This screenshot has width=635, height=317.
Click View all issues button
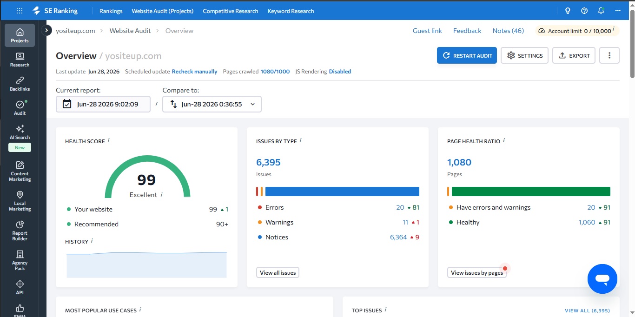pos(278,272)
